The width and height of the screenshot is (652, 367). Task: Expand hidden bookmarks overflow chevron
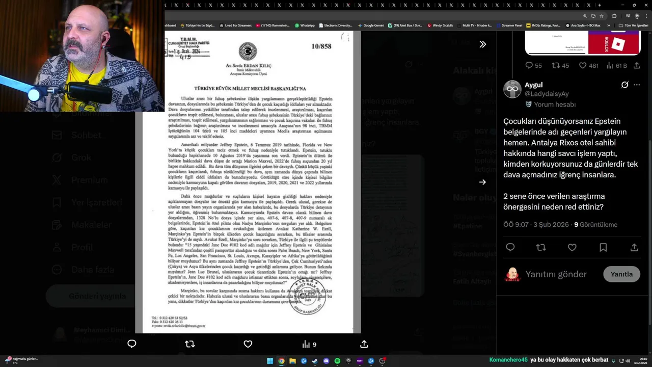608,25
